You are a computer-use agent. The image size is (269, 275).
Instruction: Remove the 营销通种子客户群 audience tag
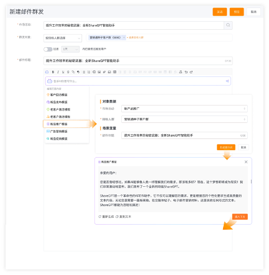[x=124, y=37]
